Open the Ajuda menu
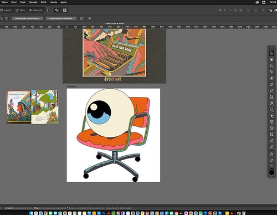The width and height of the screenshot is (277, 215). tap(64, 2)
